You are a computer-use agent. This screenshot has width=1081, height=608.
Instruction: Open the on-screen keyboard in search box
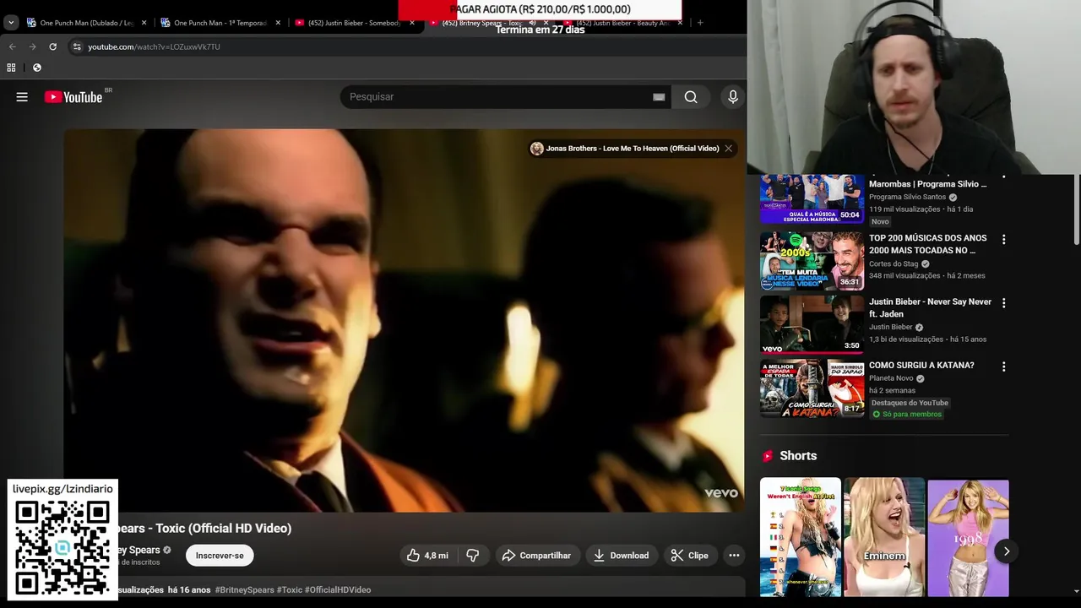[659, 97]
